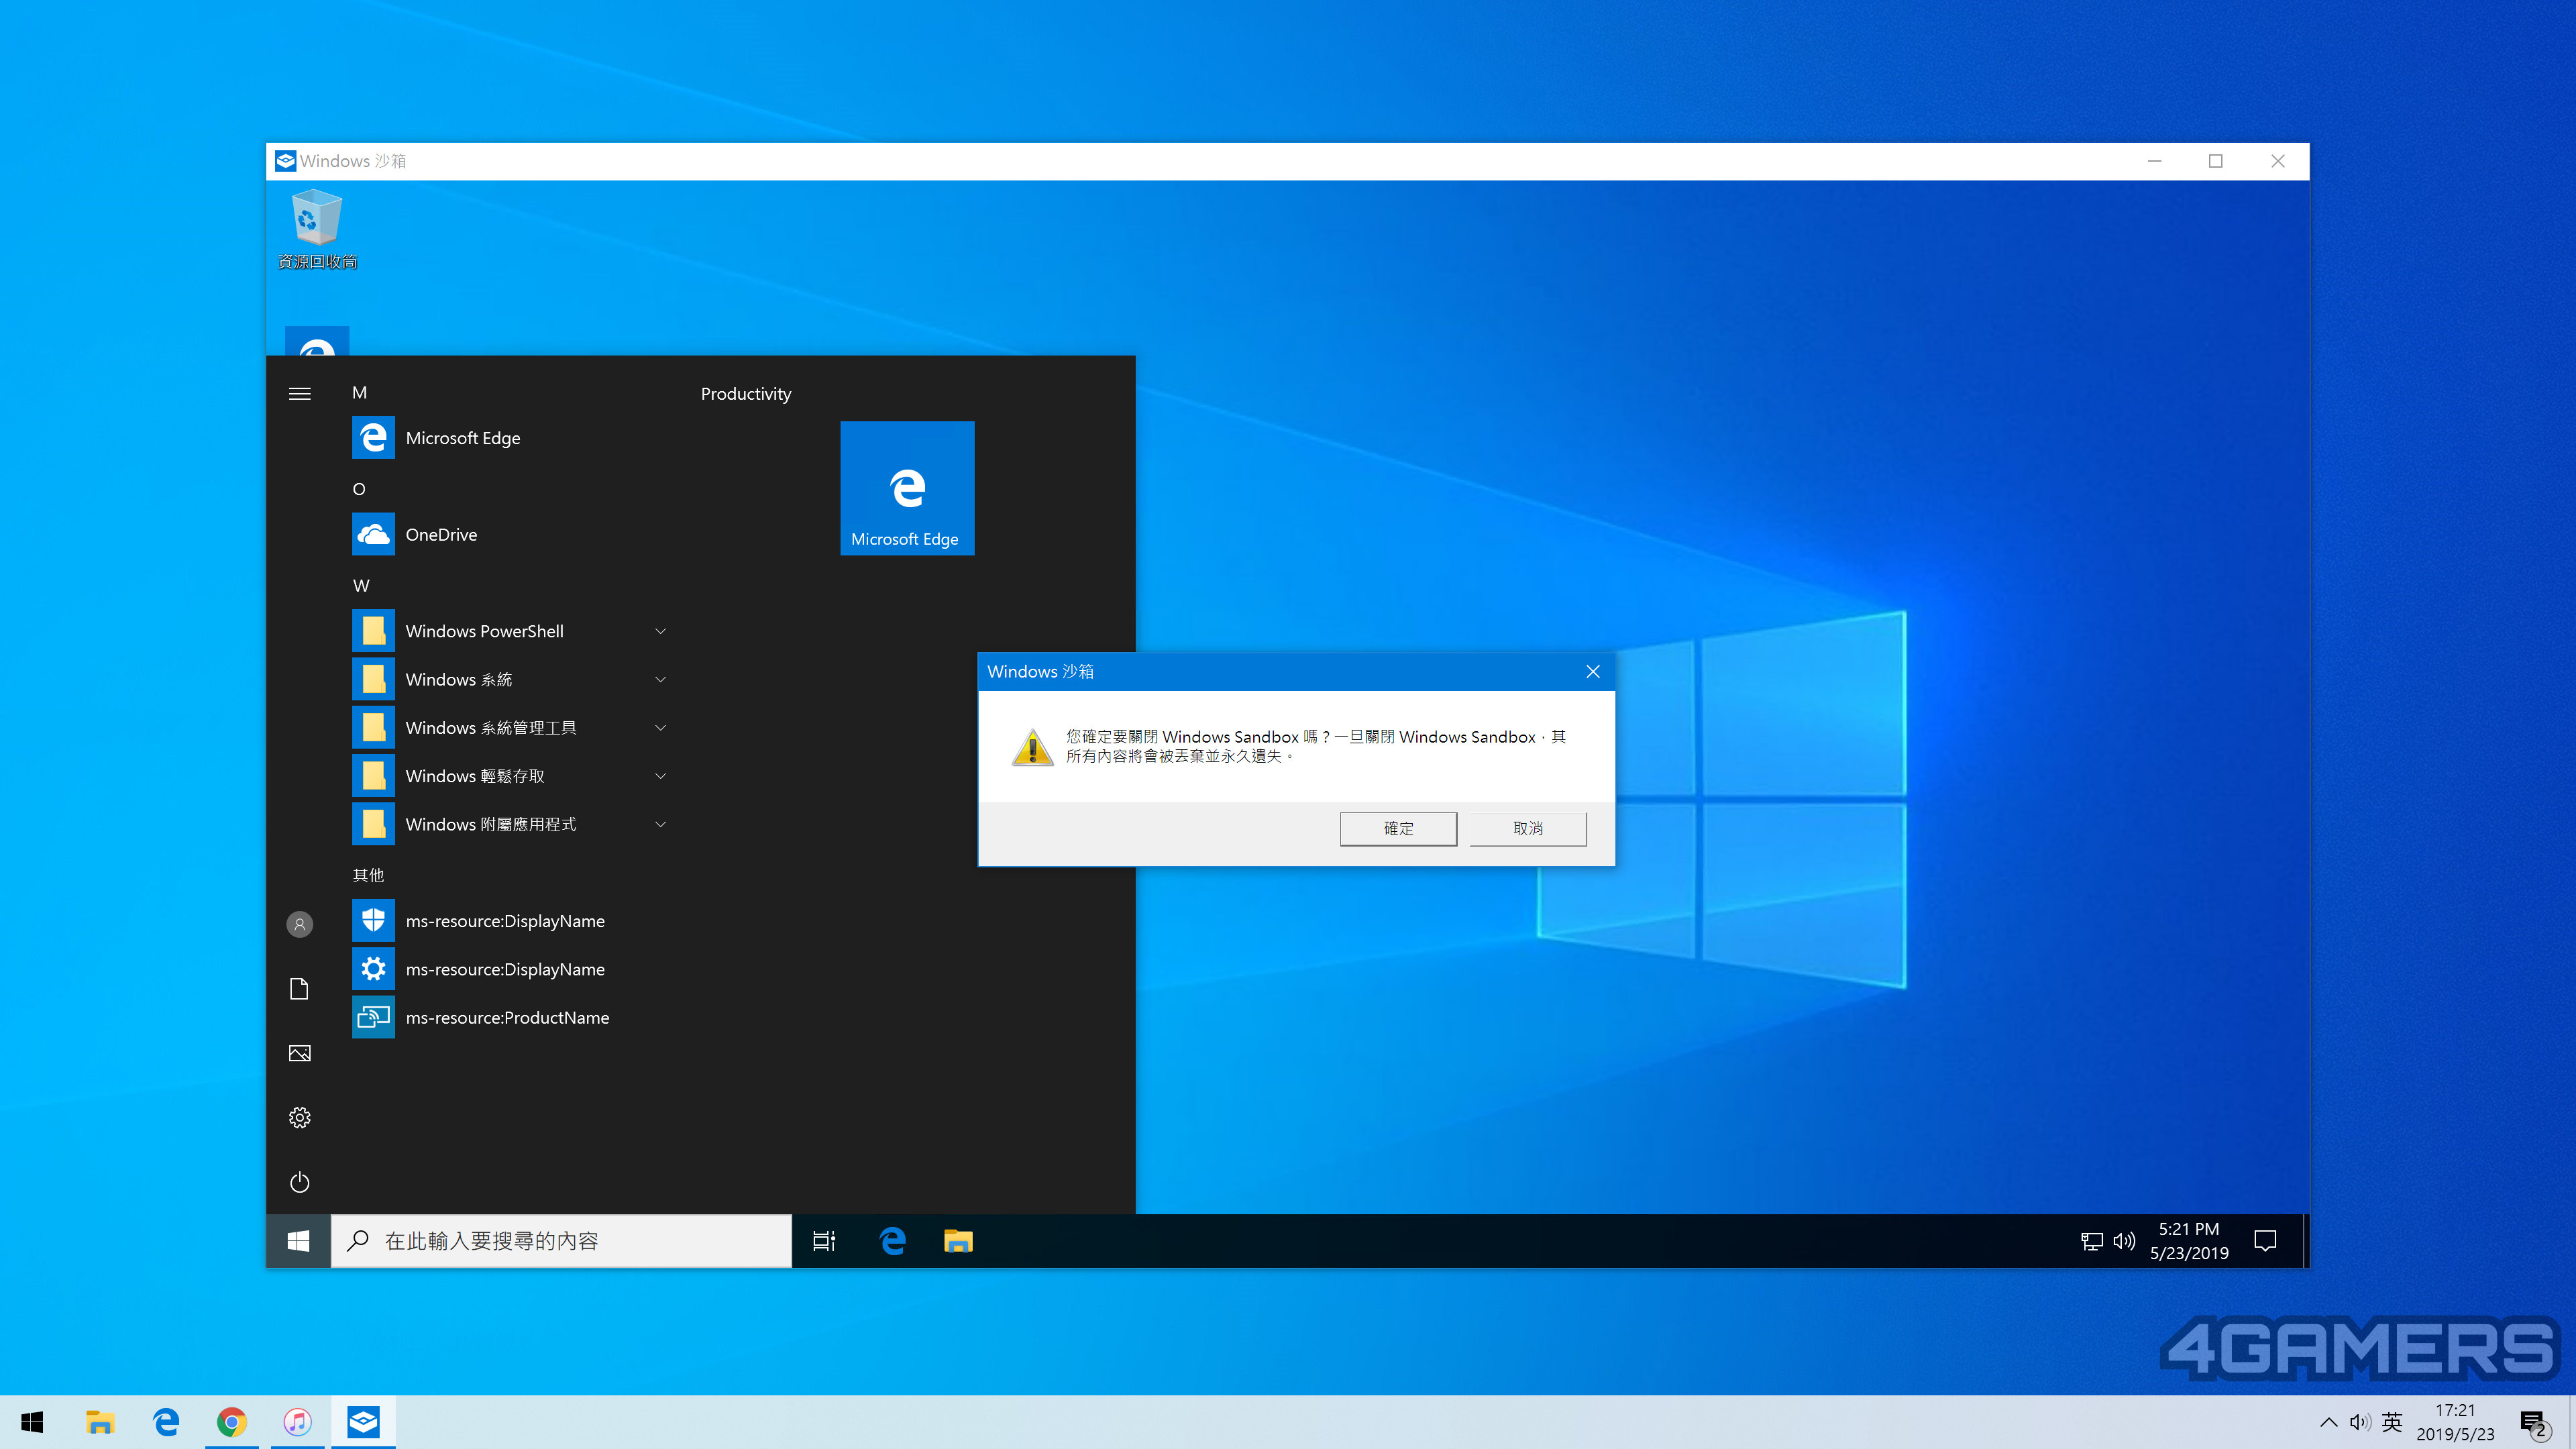Open Edge on the host taskbar

[x=166, y=1422]
